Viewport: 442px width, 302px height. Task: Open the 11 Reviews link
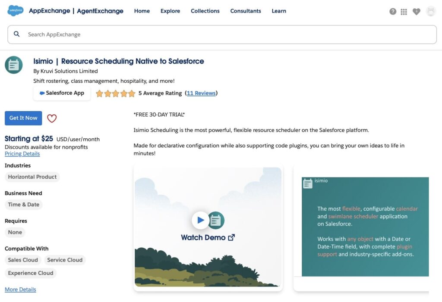pos(201,93)
